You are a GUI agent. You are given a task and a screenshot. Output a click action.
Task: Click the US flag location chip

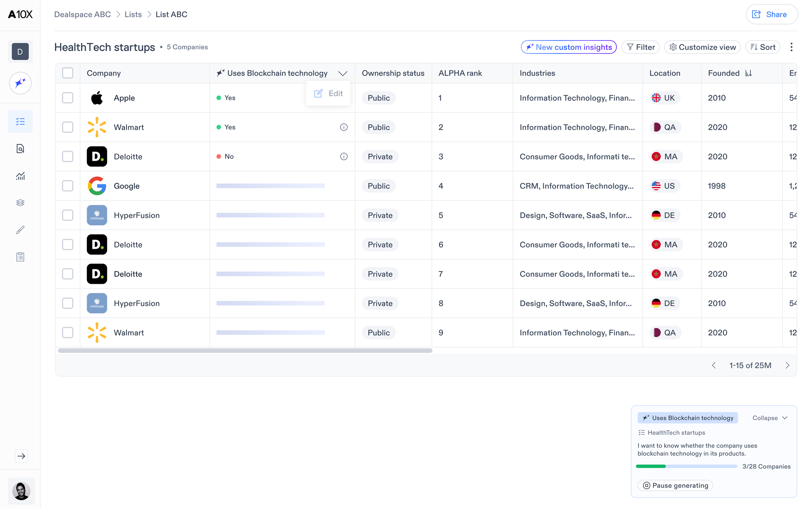664,185
